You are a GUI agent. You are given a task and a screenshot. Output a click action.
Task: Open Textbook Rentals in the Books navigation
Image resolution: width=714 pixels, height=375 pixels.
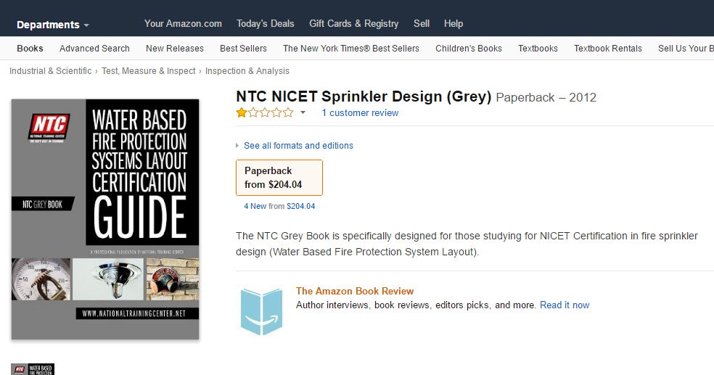[x=607, y=49]
